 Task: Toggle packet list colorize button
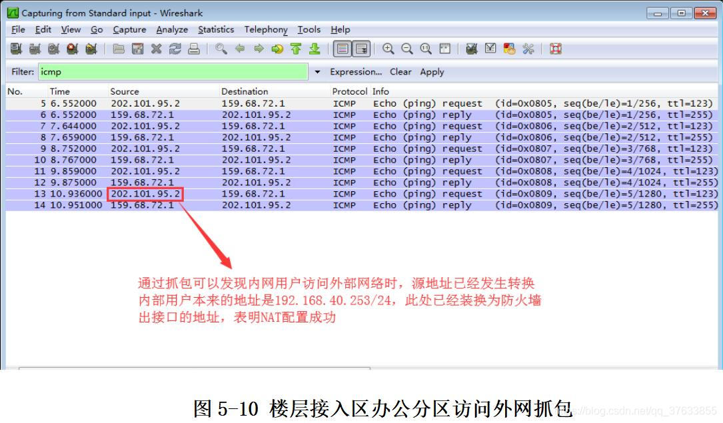[343, 49]
